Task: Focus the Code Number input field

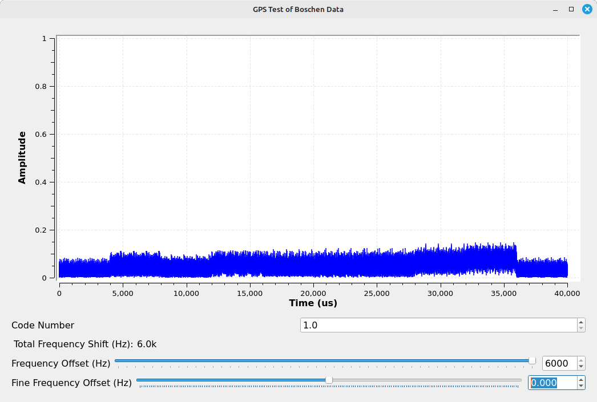Action: click(x=438, y=325)
